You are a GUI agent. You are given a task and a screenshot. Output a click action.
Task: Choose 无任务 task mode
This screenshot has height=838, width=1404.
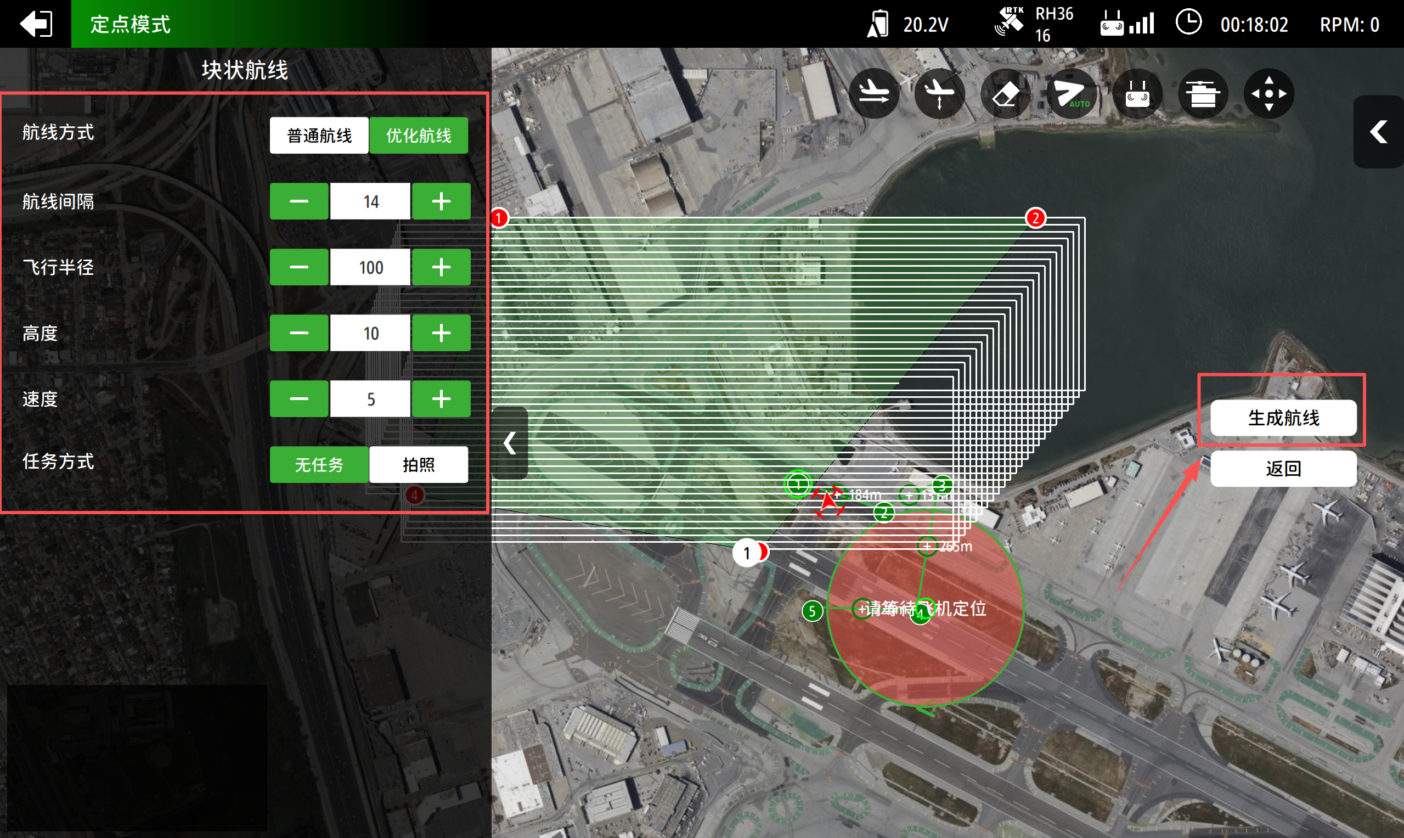click(x=319, y=465)
